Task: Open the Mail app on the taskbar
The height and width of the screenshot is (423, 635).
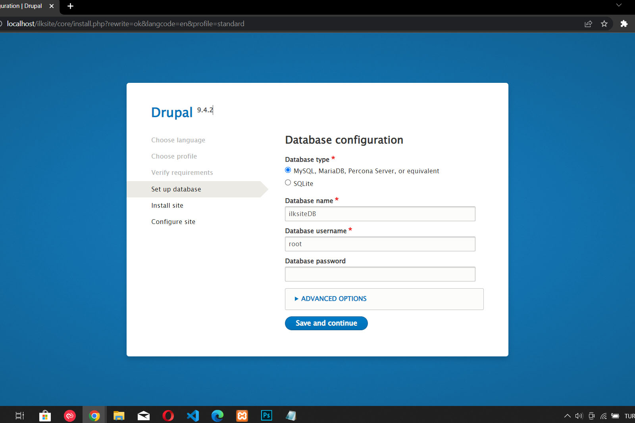Action: pyautogui.click(x=143, y=415)
